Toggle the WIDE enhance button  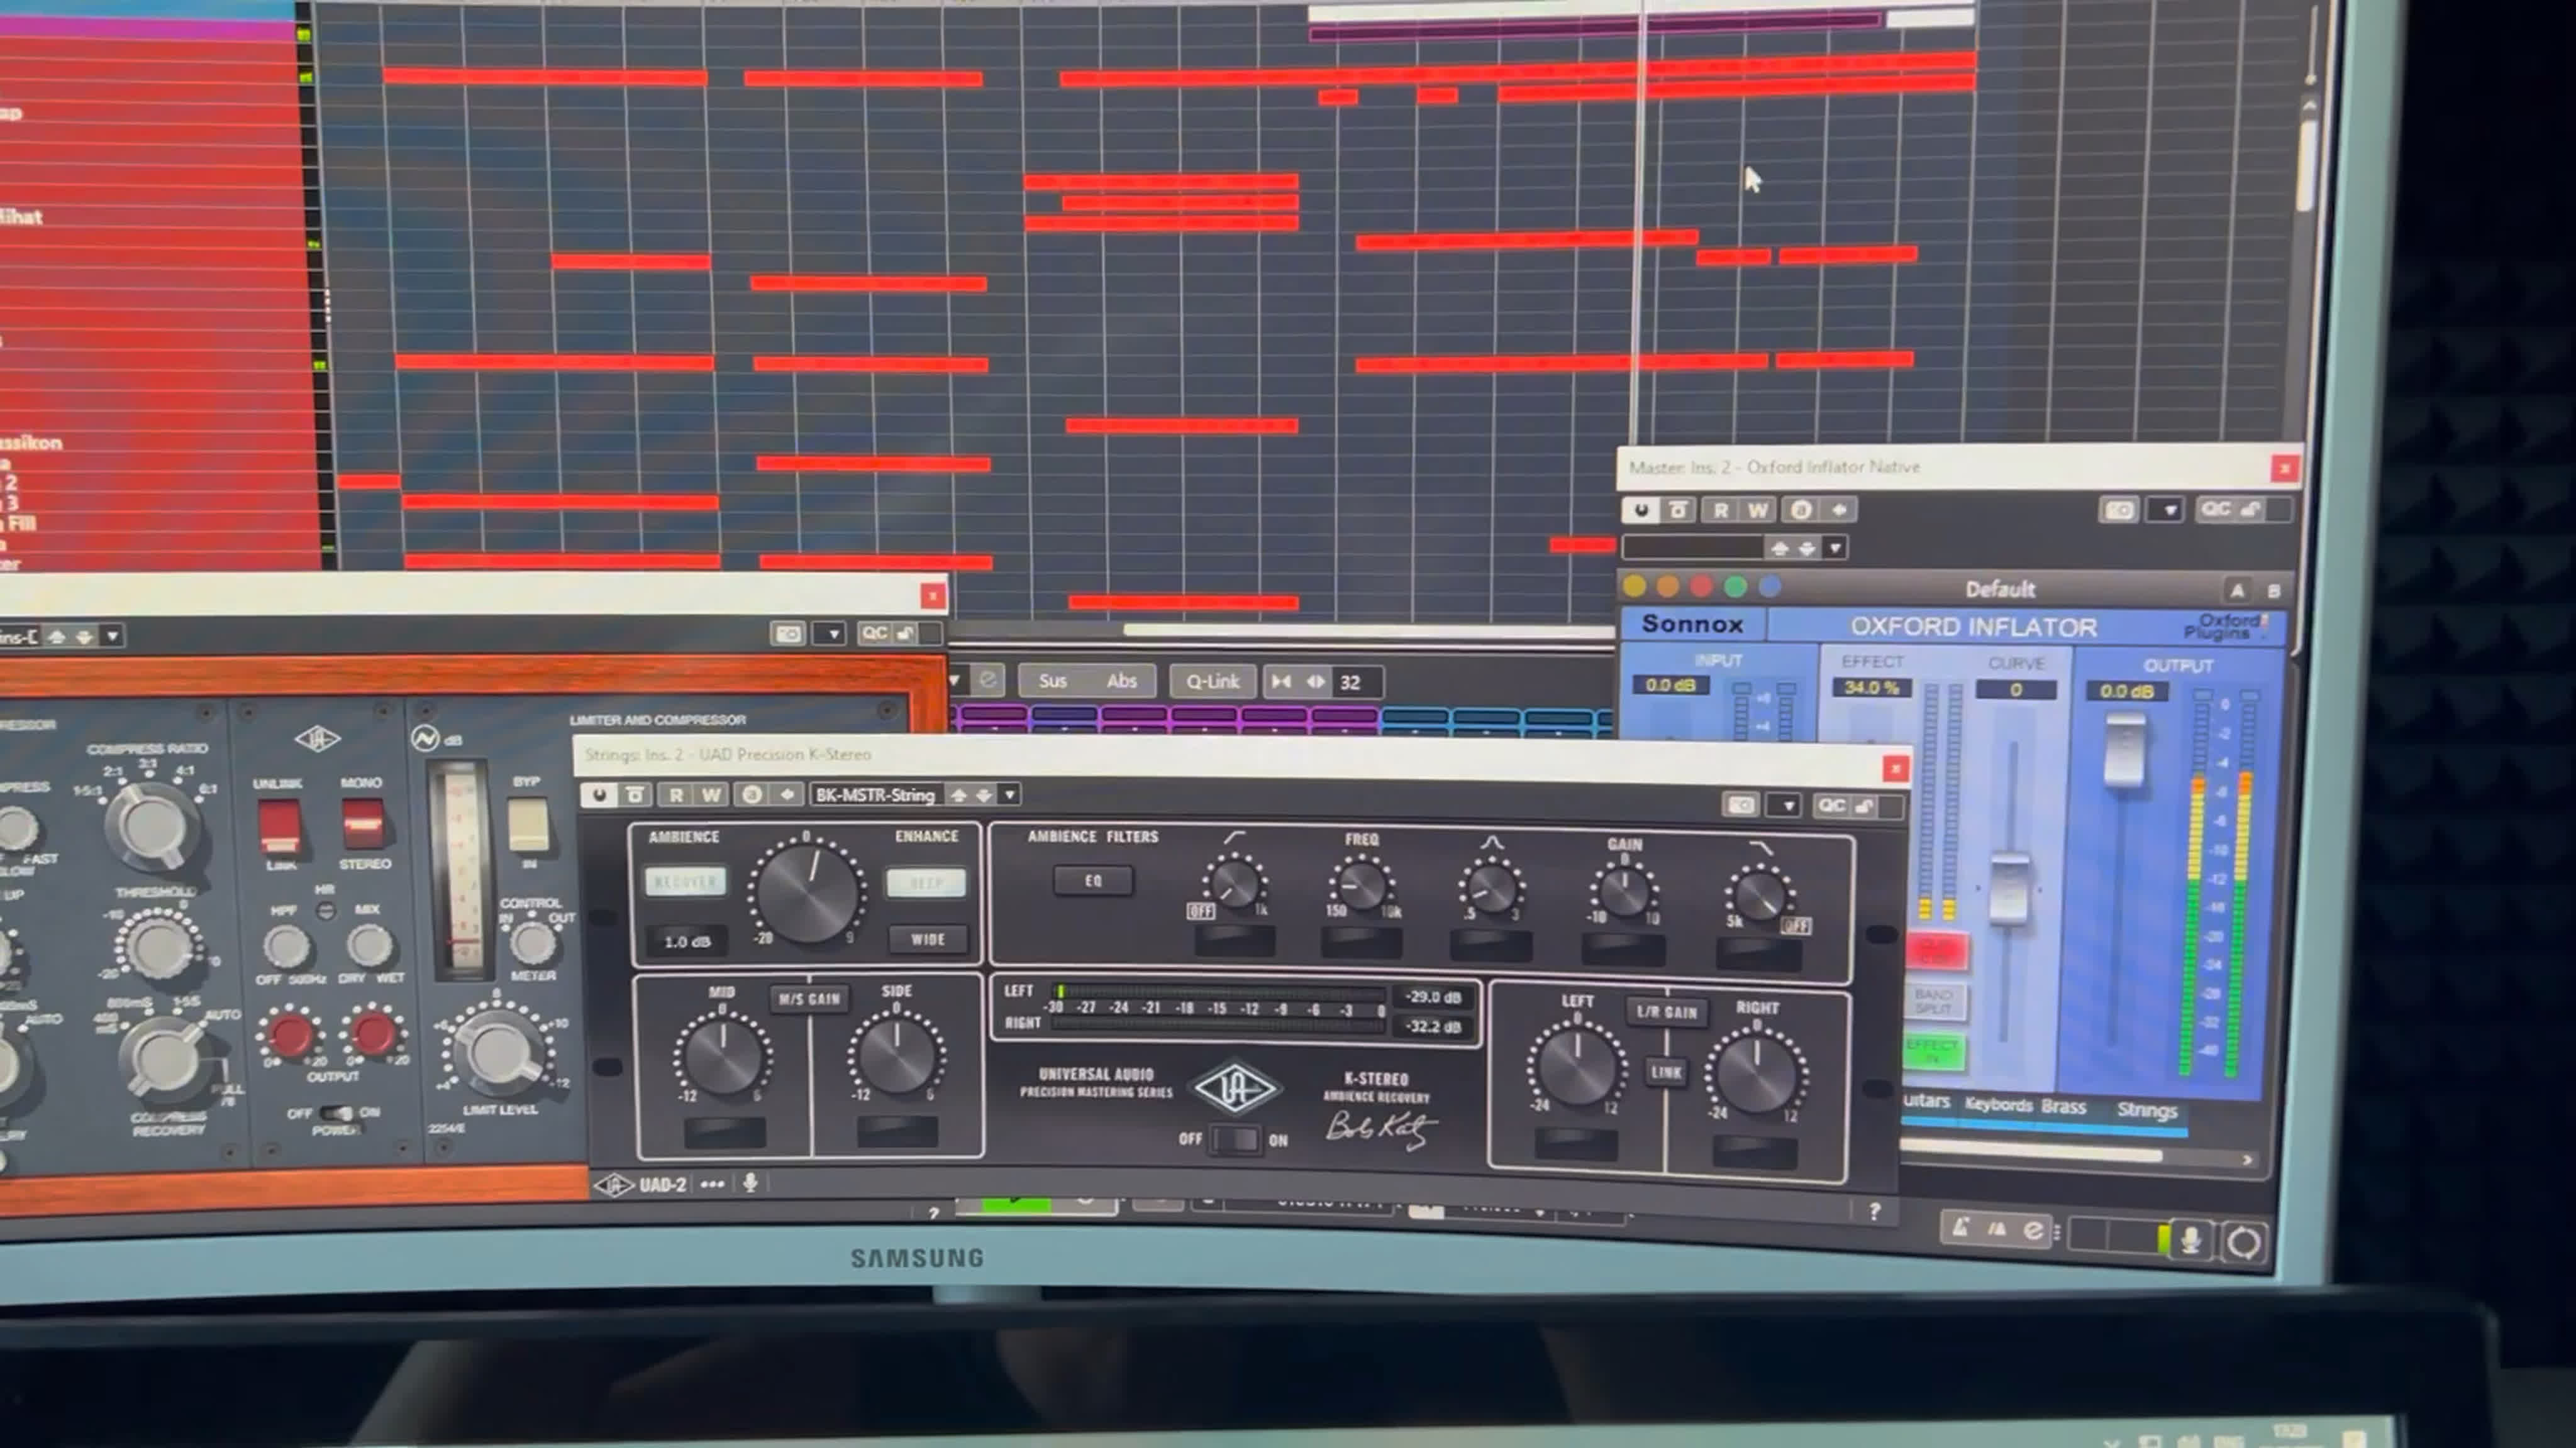click(x=927, y=940)
